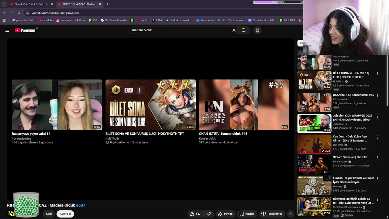Open options for Jahrein KICK WRAPPED video
Viewport: 389px width, 219px height.
point(377,116)
